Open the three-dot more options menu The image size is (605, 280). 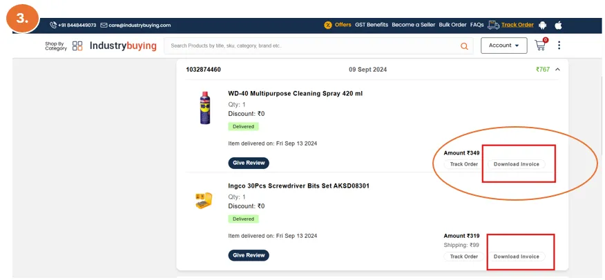tap(559, 46)
